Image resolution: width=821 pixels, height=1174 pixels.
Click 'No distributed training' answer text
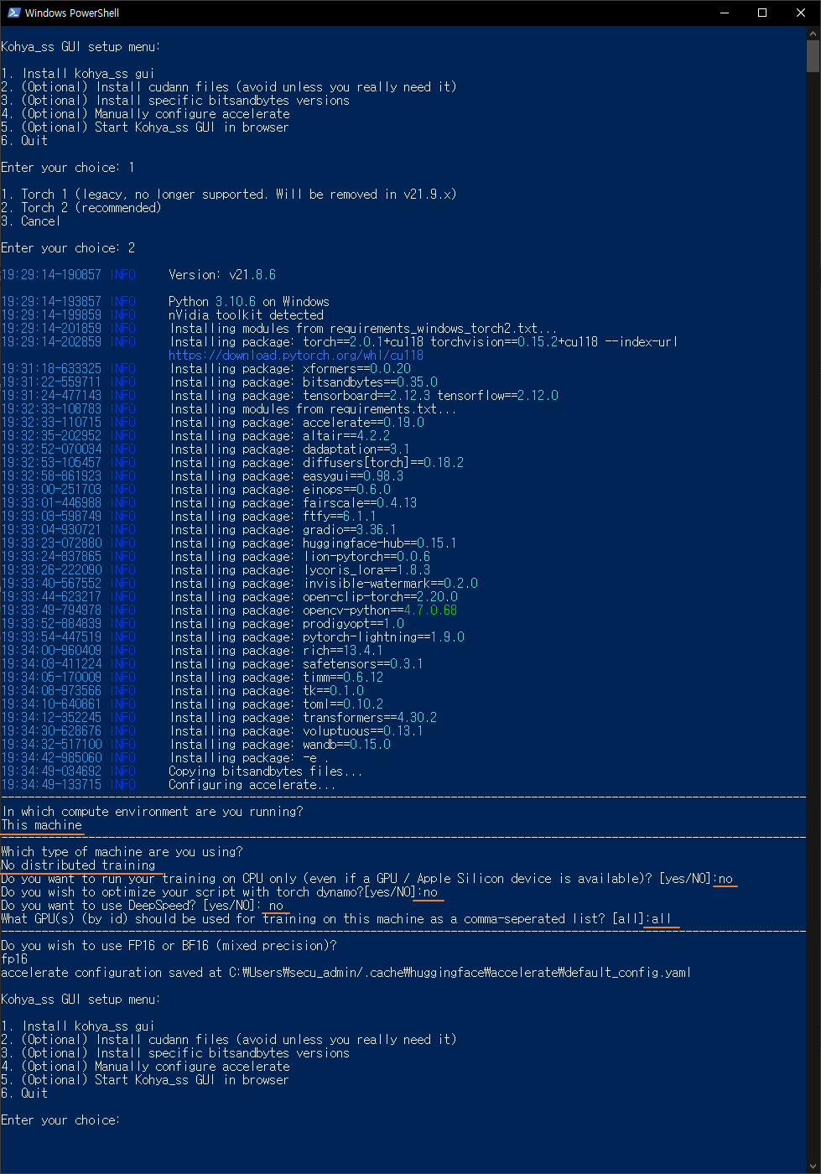[78, 865]
